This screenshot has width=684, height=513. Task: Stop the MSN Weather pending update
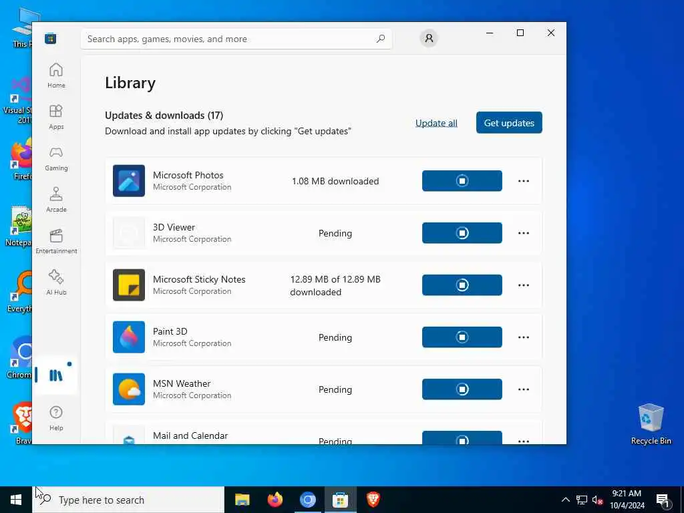[x=462, y=389]
